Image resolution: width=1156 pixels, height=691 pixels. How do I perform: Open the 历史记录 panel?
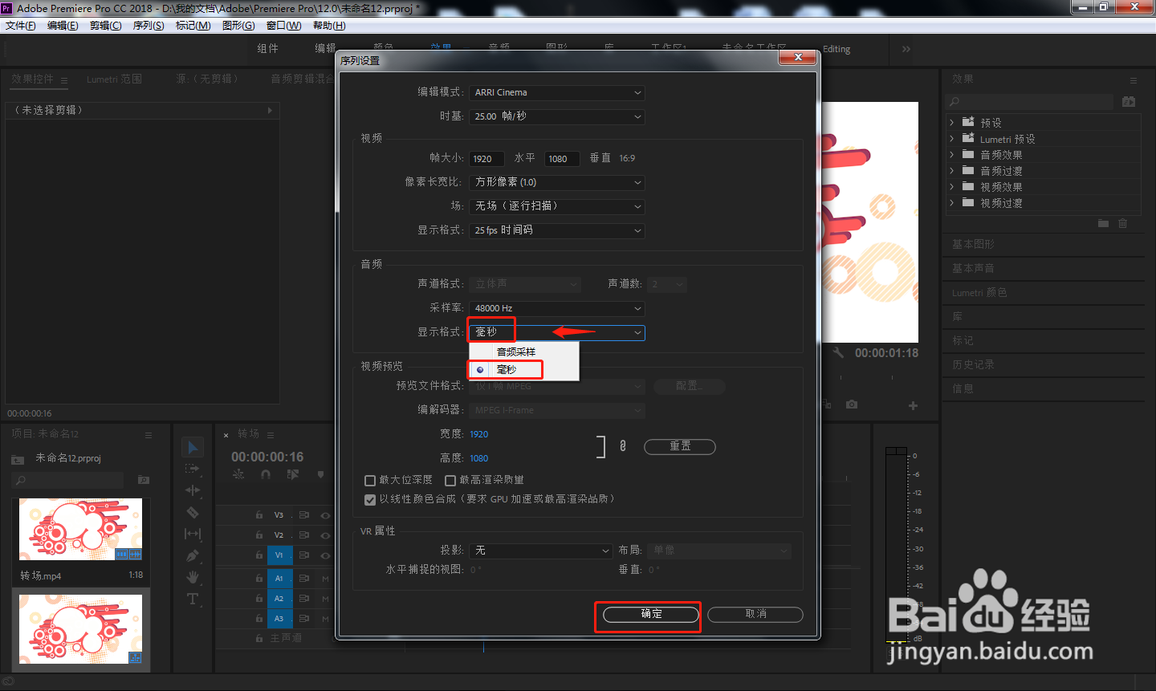coord(973,364)
